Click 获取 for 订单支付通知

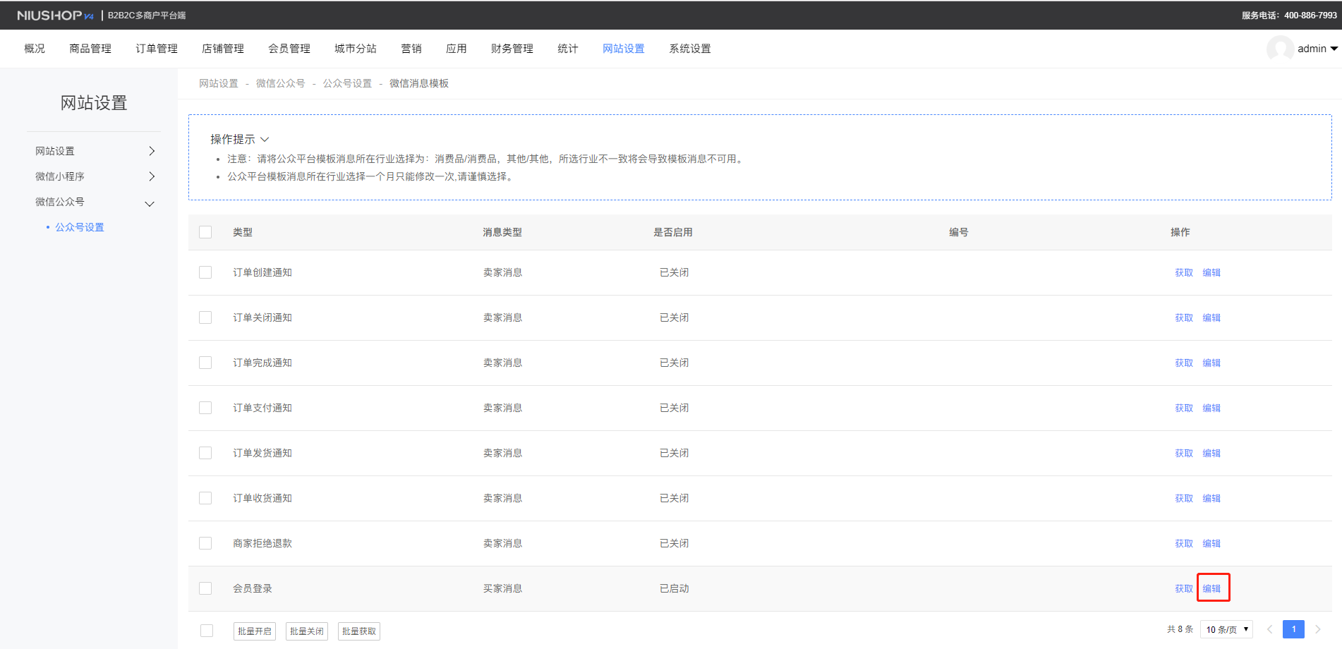click(1184, 408)
